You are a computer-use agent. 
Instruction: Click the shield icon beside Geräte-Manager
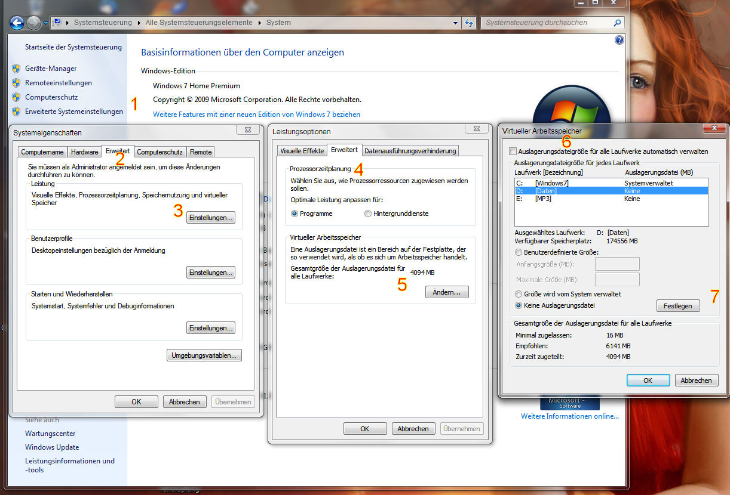[x=16, y=69]
